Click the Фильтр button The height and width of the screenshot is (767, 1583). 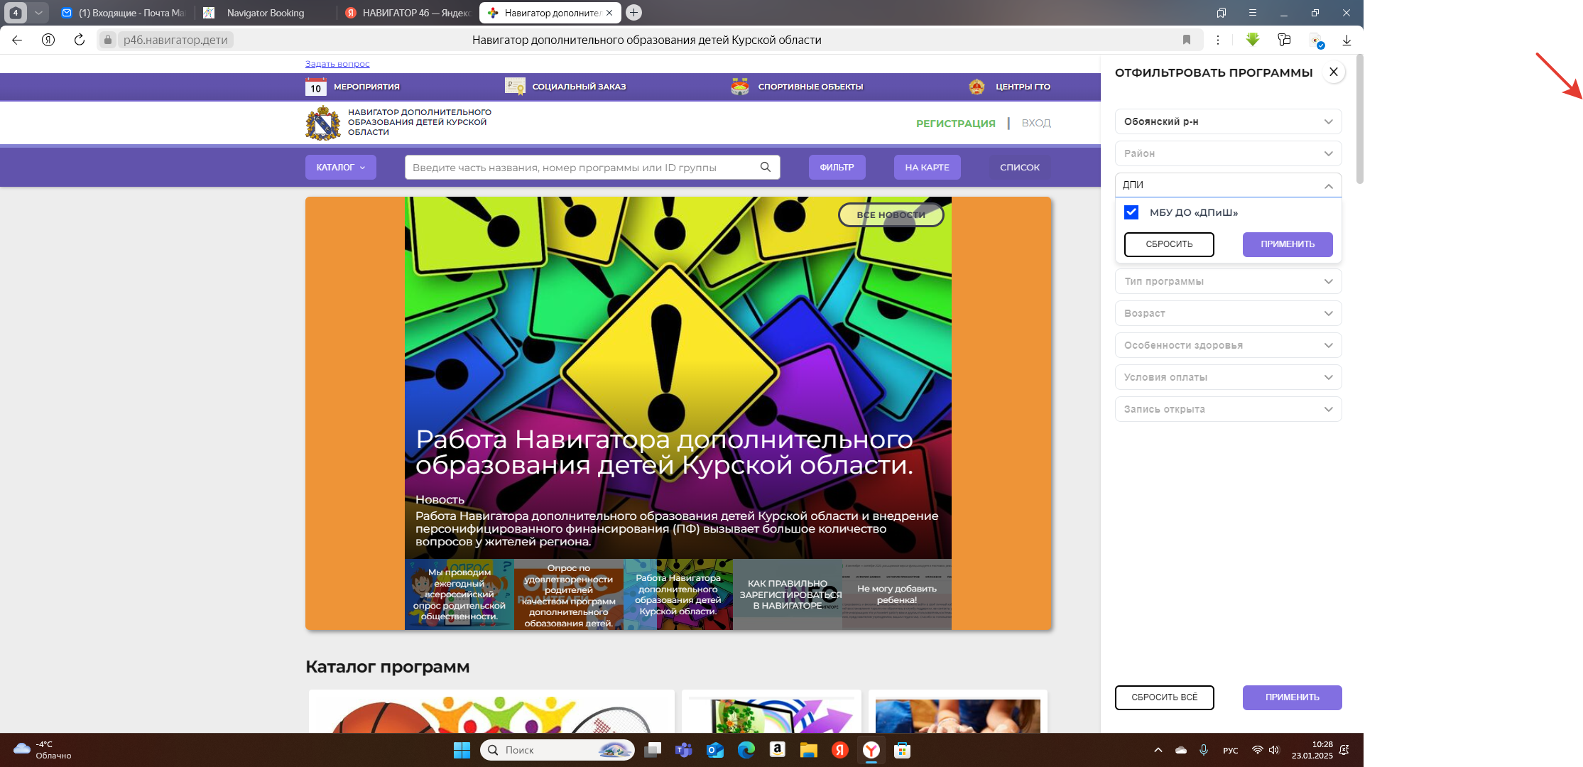pos(837,167)
